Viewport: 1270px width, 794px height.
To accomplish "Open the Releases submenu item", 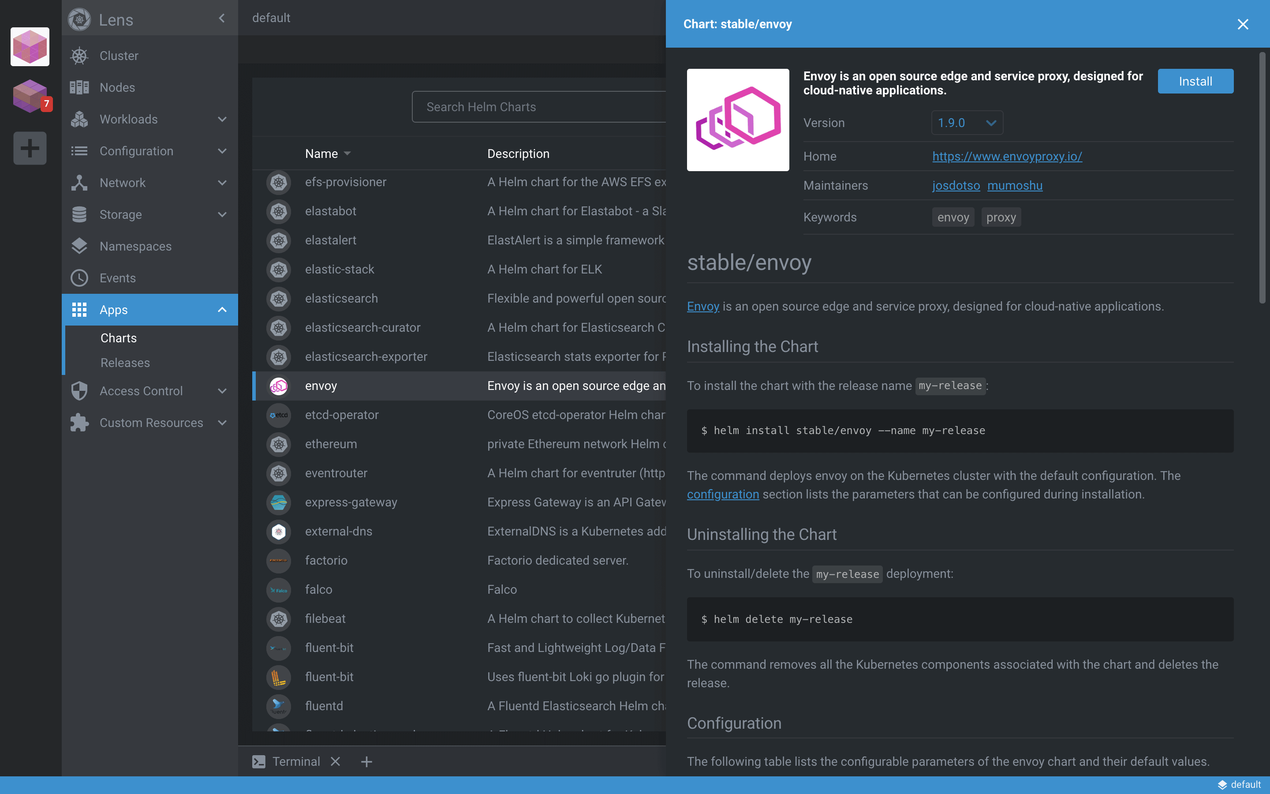I will 125,363.
